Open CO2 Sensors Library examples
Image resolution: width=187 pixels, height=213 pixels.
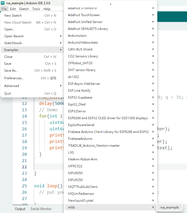pos(111,56)
